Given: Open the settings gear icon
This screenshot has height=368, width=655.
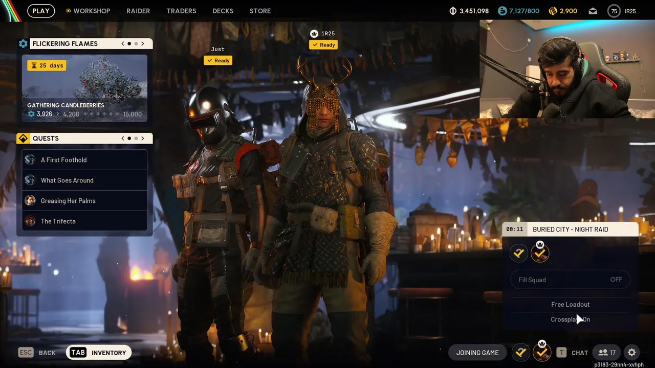Looking at the screenshot, I should coord(632,353).
